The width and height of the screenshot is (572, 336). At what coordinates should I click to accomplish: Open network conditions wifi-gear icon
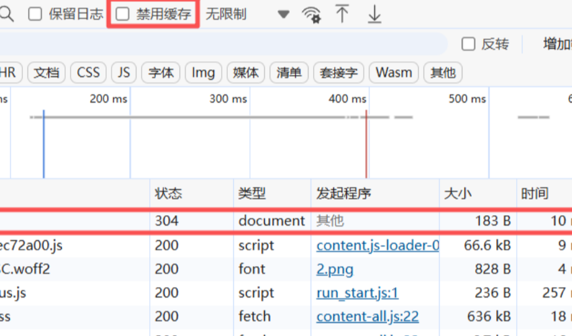point(311,14)
